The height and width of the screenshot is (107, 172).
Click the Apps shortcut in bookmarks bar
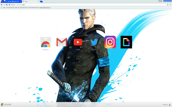3,7
